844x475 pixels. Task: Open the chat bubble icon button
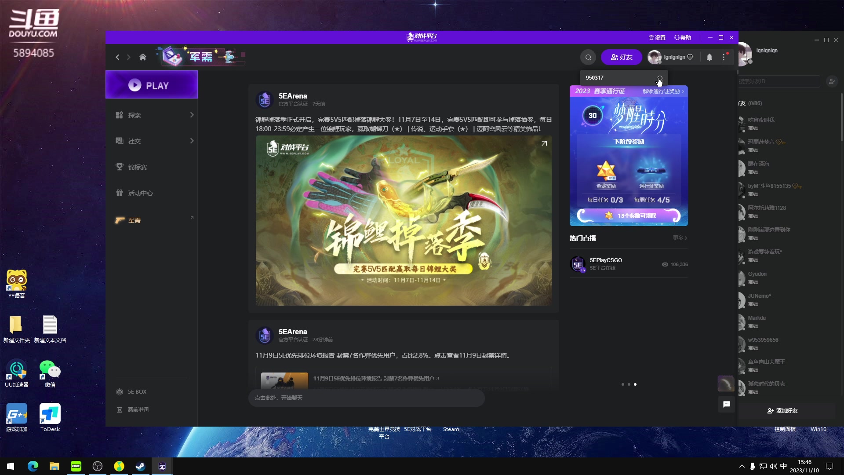(x=726, y=404)
